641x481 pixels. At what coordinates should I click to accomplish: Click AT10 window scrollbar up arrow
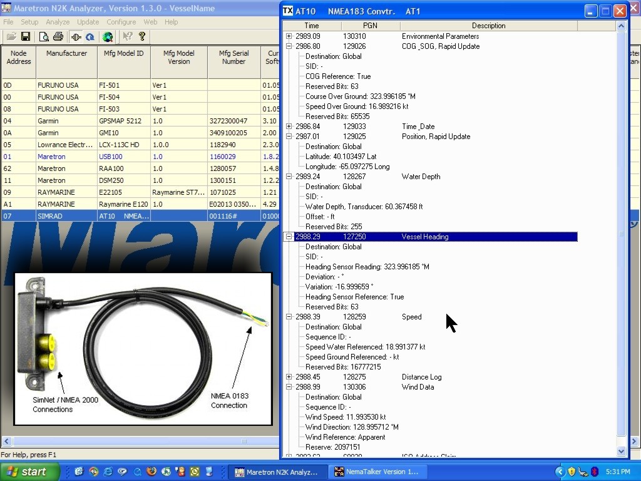pyautogui.click(x=621, y=26)
